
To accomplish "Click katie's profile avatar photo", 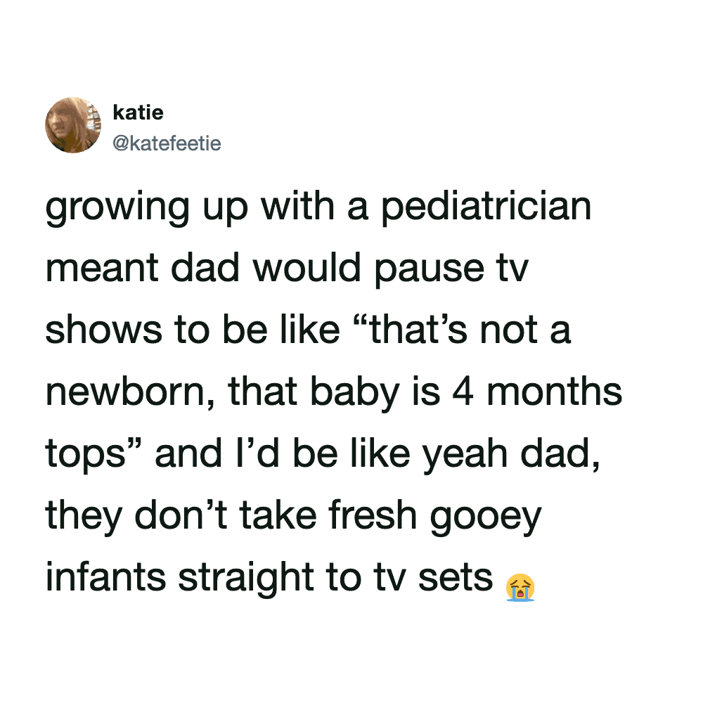I will pyautogui.click(x=72, y=124).
